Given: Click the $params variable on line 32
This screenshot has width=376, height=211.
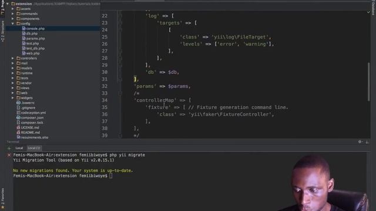Looking at the screenshot, I should point(178,86).
